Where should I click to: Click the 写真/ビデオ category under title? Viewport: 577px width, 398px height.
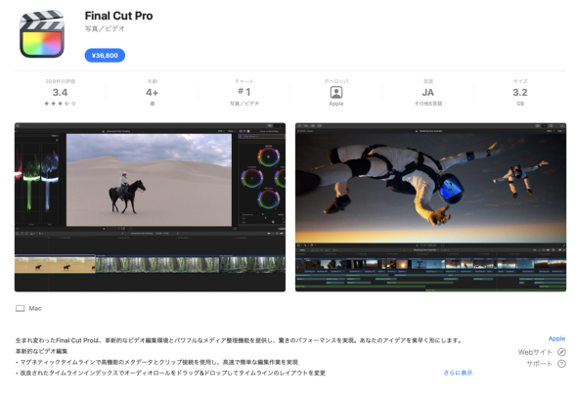pos(105,28)
